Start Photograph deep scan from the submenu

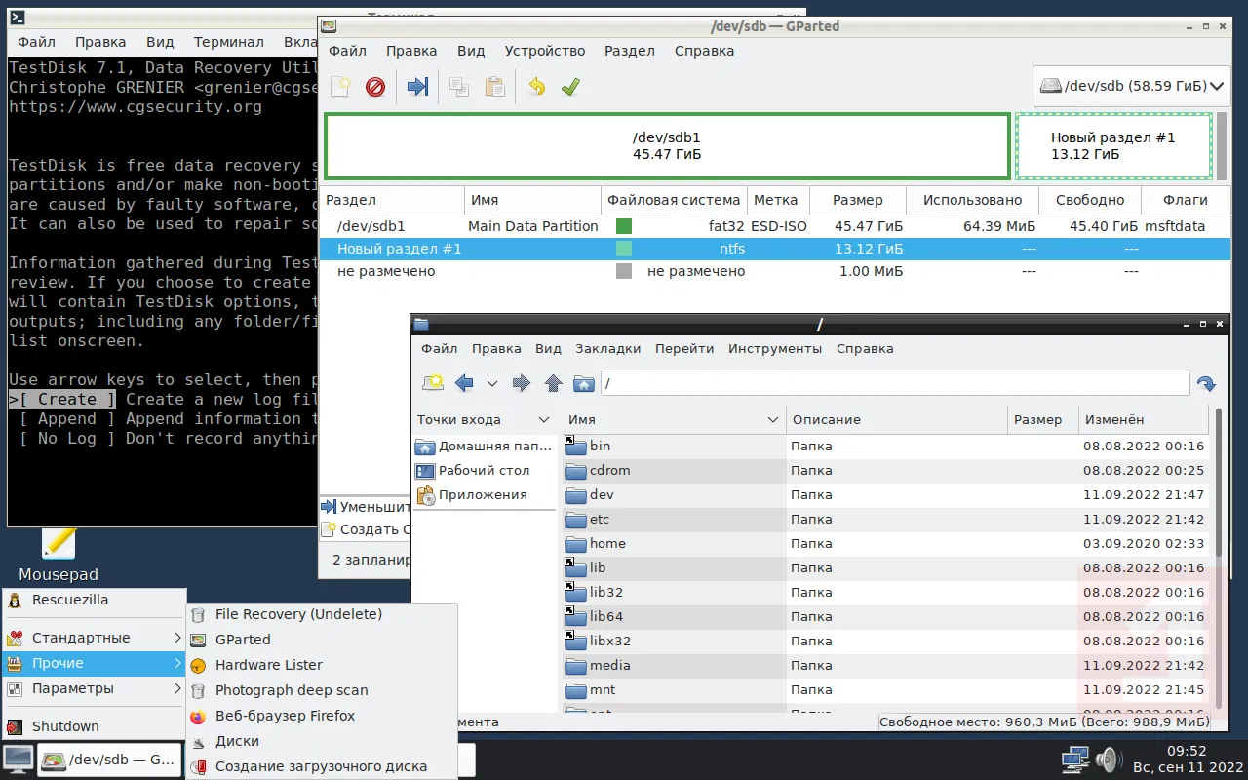(321, 690)
